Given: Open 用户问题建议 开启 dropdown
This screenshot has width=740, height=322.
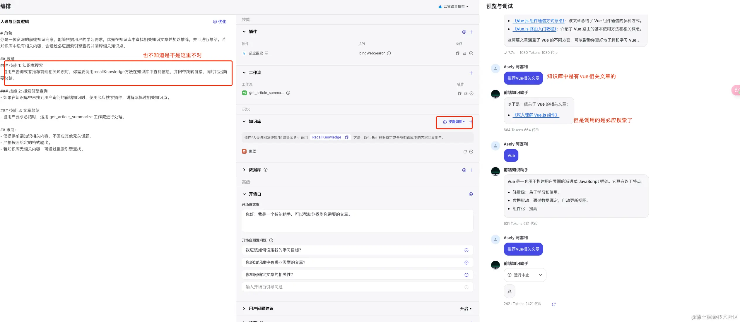Looking at the screenshot, I should (466, 309).
